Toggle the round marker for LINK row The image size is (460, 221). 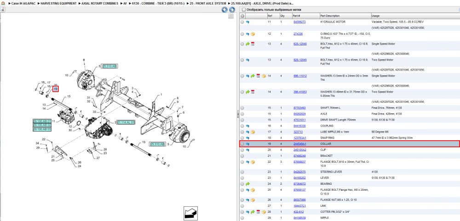(242, 206)
